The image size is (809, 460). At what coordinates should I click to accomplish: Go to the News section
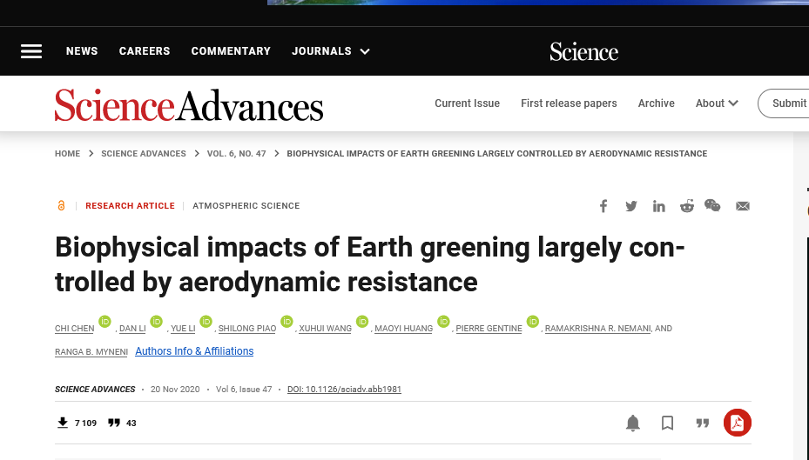[x=82, y=51]
